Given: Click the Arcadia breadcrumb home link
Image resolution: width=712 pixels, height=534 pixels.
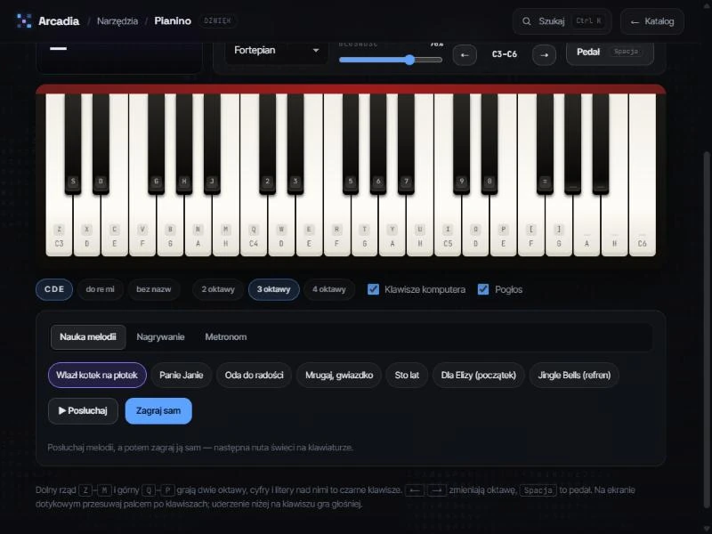Looking at the screenshot, I should 59,20.
